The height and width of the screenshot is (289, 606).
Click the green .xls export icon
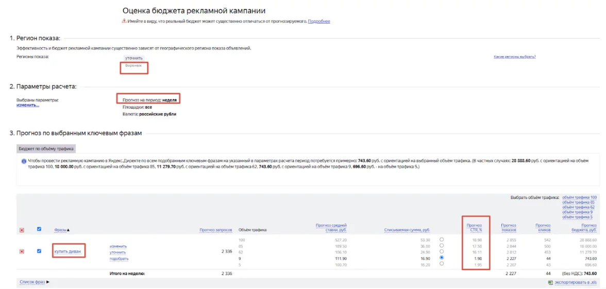pyautogui.click(x=550, y=282)
